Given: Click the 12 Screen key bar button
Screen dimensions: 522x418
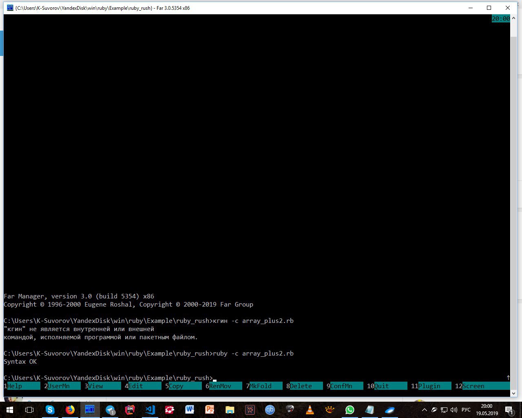Looking at the screenshot, I should (x=482, y=386).
